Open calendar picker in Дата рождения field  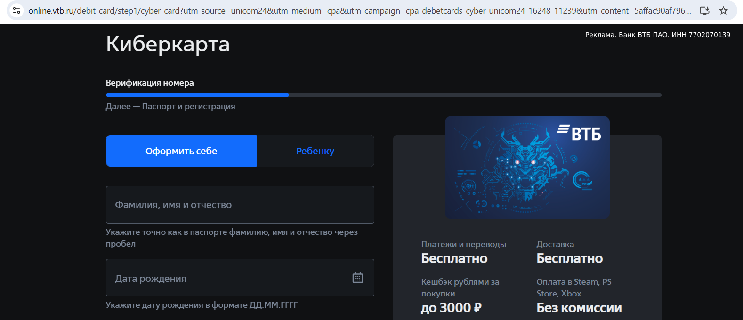point(358,278)
